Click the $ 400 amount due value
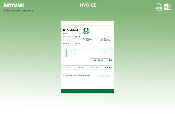 [x=108, y=68]
